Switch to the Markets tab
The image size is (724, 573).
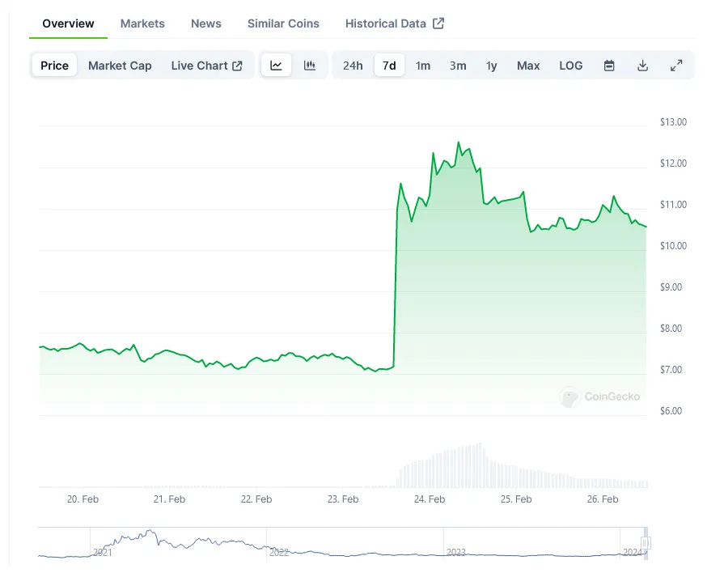(142, 23)
